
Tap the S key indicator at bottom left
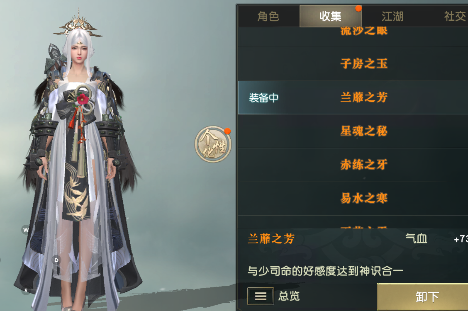point(26,290)
